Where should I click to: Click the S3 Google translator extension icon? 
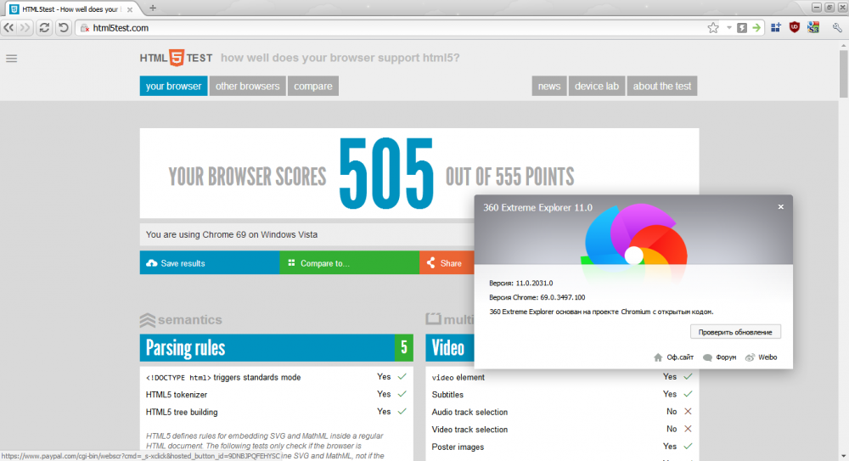(x=813, y=28)
